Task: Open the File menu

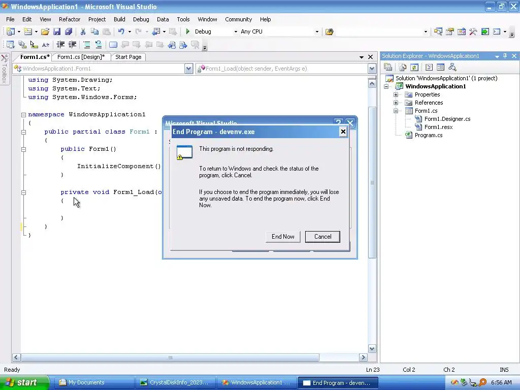Action: 10,19
